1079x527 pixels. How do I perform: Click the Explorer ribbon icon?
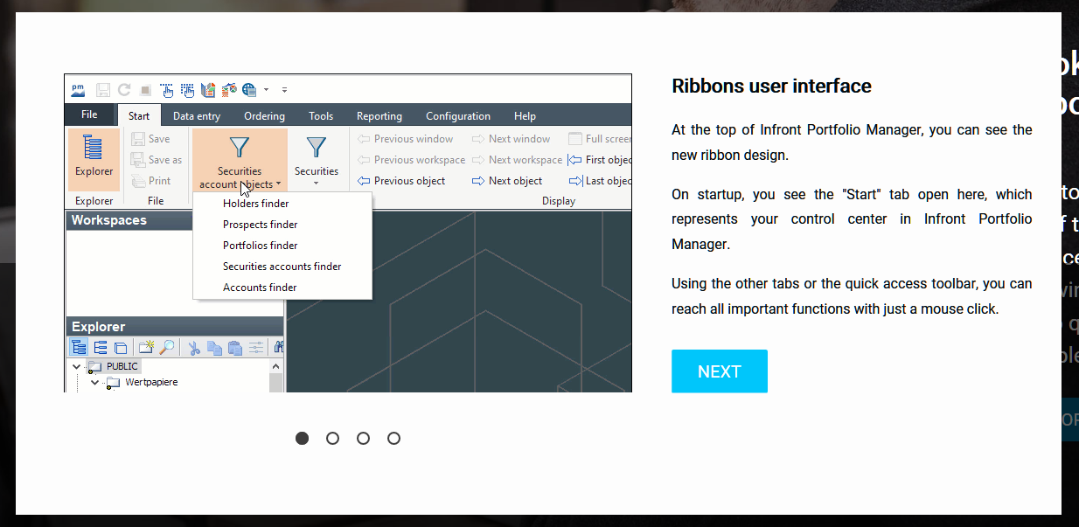[94, 156]
